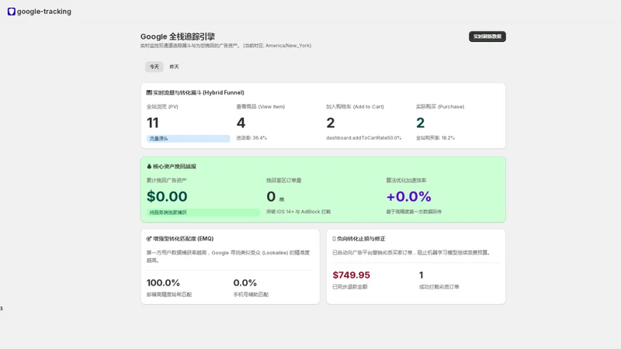
Task: Click the Lookalike description paragraph
Action: pos(228,257)
